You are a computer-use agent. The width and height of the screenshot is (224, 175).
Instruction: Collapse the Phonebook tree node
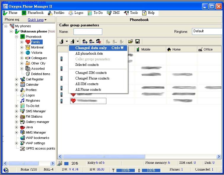tap(16, 37)
